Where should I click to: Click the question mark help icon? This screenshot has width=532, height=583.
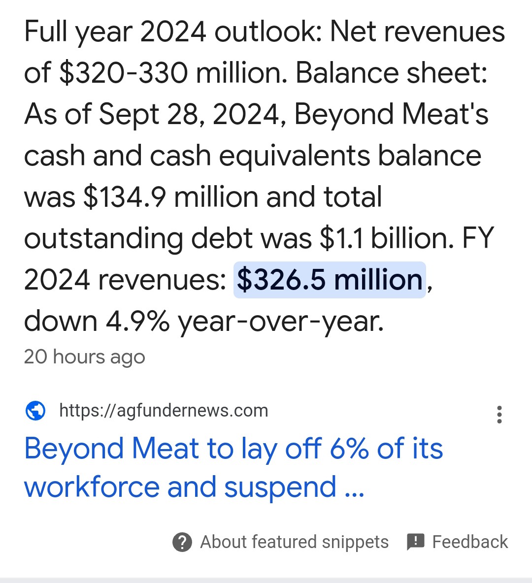coord(182,542)
